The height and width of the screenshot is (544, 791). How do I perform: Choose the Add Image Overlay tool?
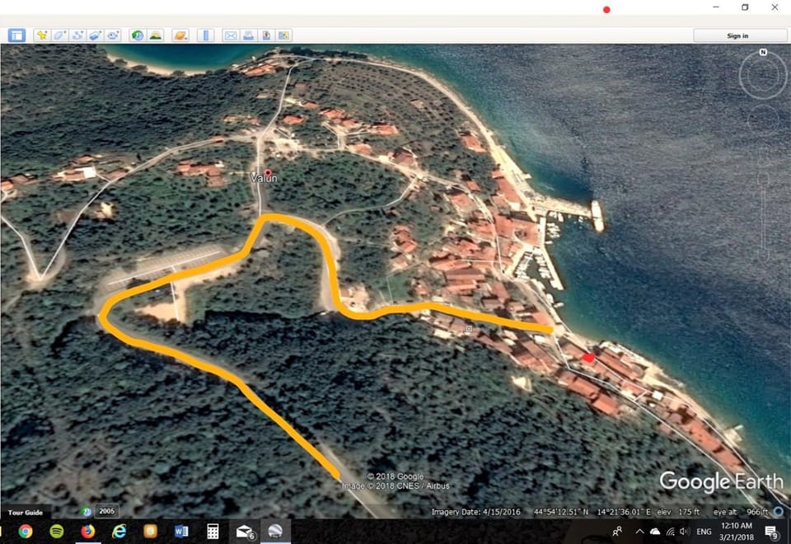tap(95, 35)
